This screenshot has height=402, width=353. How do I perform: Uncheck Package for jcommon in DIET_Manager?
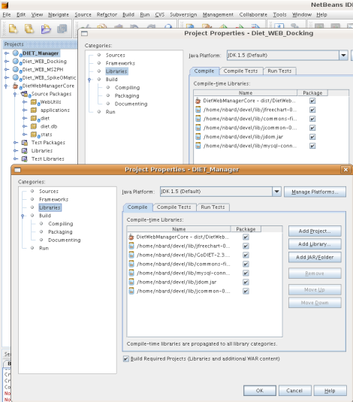[x=246, y=292]
